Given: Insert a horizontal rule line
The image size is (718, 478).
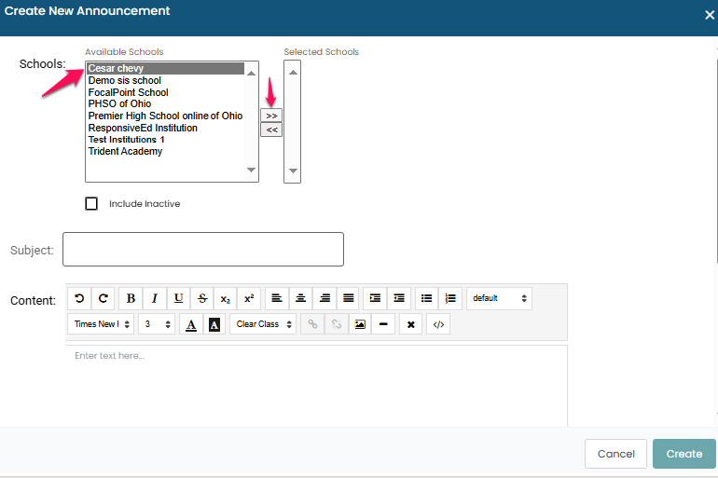Looking at the screenshot, I should click(x=383, y=324).
